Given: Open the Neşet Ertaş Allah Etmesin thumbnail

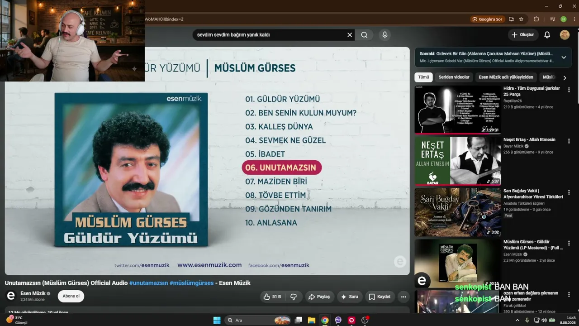Looking at the screenshot, I should (x=458, y=161).
